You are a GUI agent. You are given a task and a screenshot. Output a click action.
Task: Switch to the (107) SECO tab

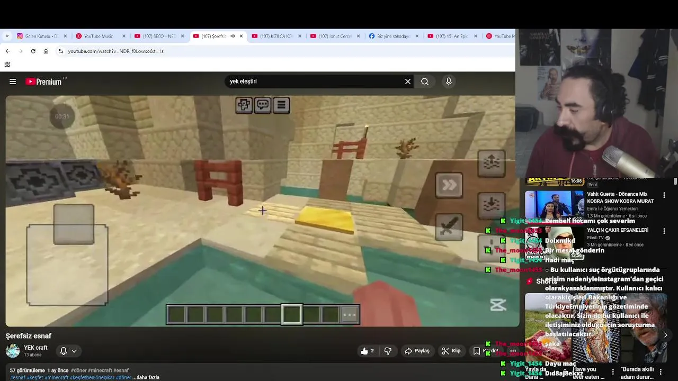pos(159,36)
